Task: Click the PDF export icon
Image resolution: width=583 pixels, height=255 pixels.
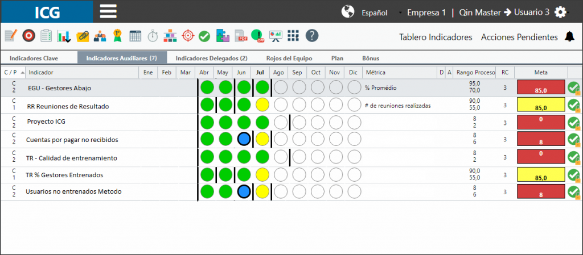Action: click(241, 36)
